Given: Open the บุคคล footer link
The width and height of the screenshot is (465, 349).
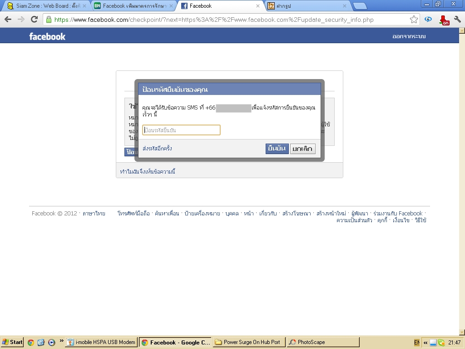Looking at the screenshot, I should 232,214.
